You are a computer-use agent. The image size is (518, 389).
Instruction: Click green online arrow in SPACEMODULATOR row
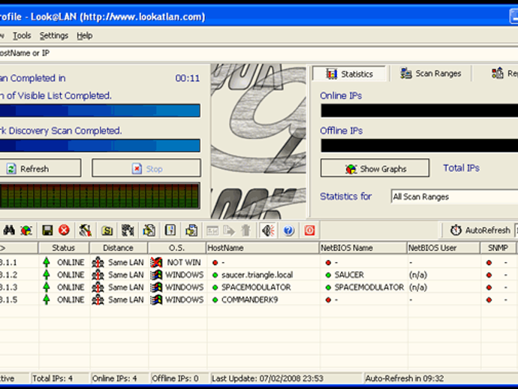pos(47,287)
